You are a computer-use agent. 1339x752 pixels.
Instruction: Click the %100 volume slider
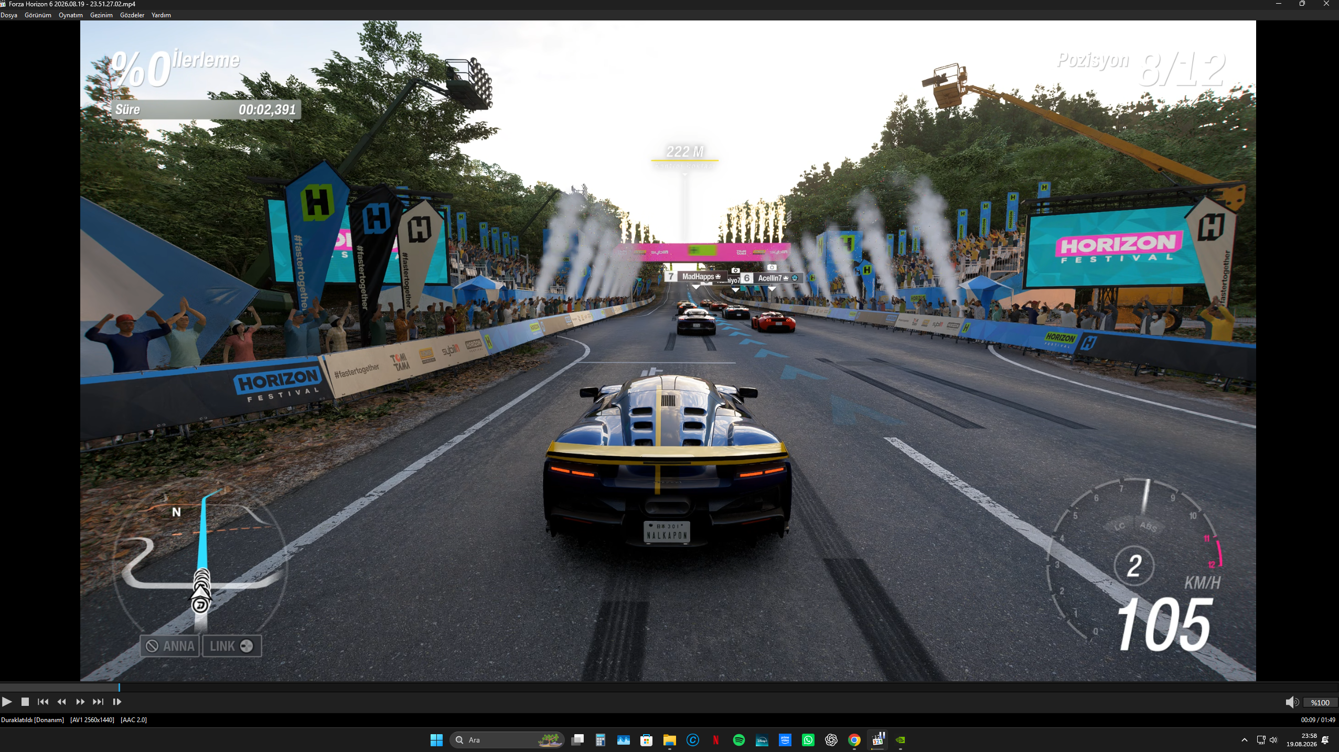pos(1320,703)
